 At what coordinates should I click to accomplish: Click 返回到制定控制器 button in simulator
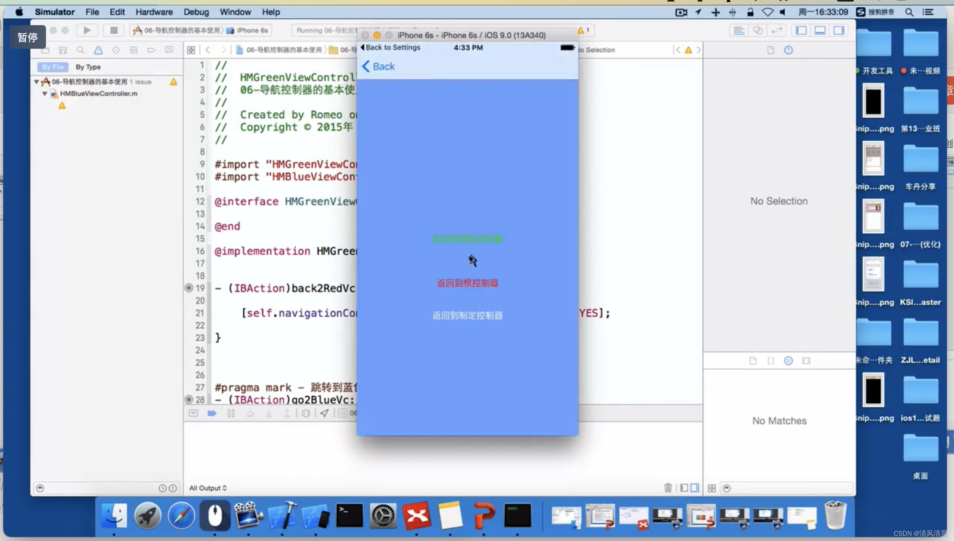point(467,315)
